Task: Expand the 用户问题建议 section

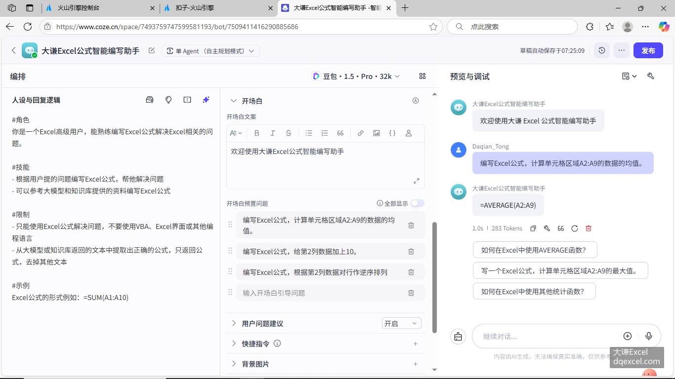Action: (x=234, y=323)
